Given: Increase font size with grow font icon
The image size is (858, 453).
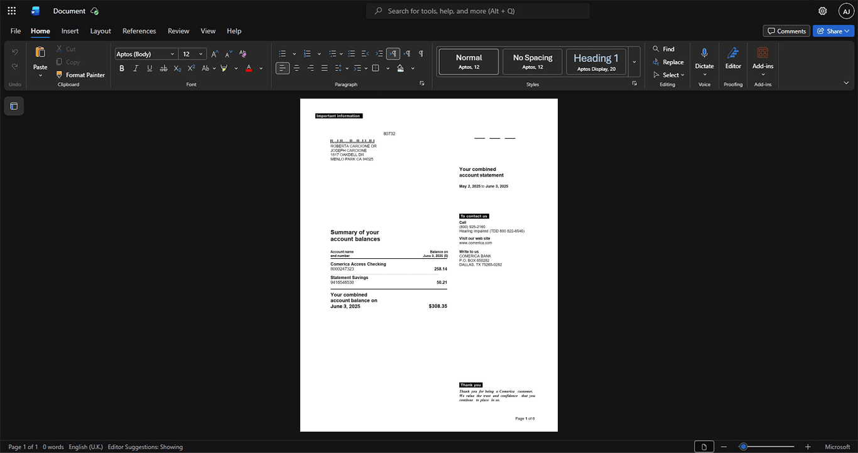Looking at the screenshot, I should tap(215, 54).
